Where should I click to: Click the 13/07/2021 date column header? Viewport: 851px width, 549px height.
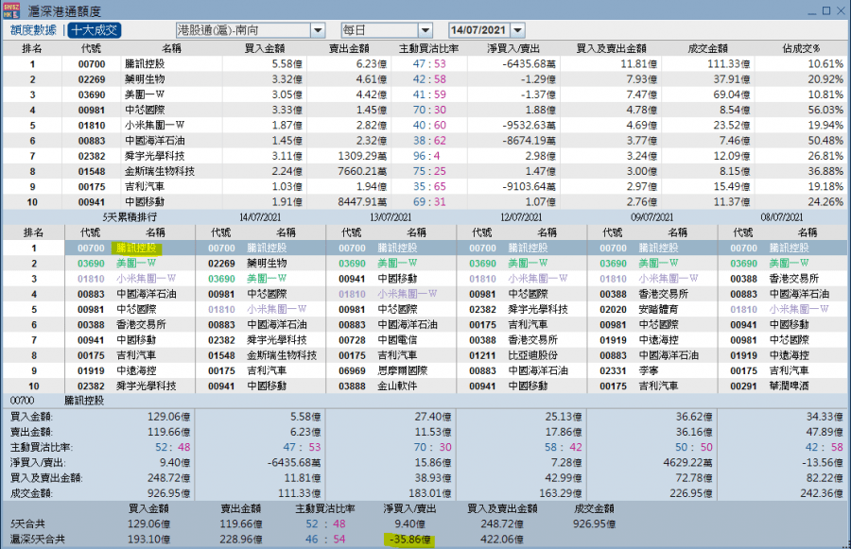click(391, 217)
